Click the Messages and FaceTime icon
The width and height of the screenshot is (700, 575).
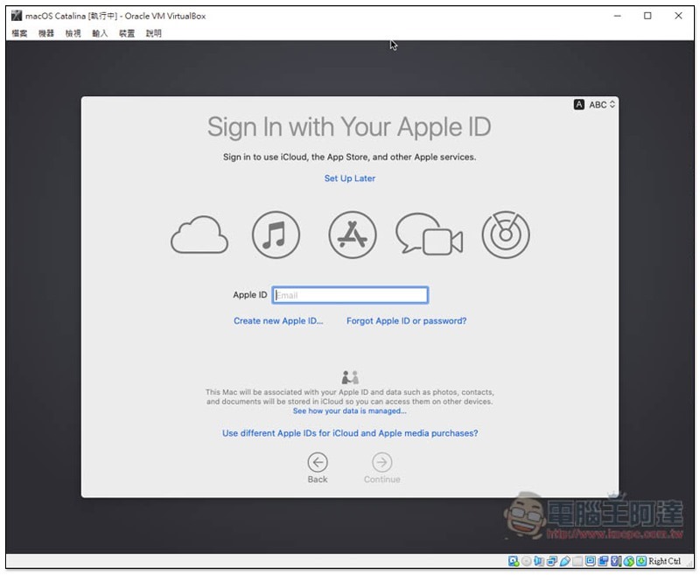(429, 235)
